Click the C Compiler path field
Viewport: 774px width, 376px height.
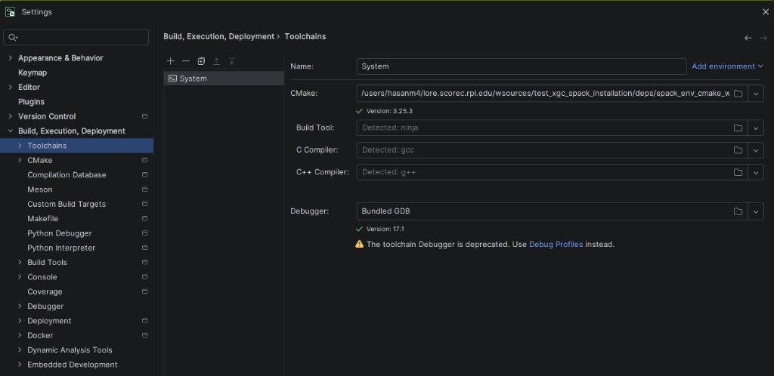(x=544, y=149)
